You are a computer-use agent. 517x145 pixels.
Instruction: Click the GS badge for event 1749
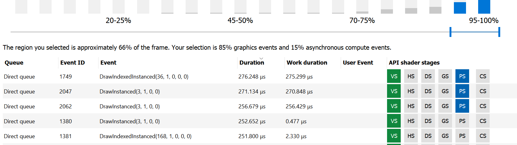tap(445, 76)
